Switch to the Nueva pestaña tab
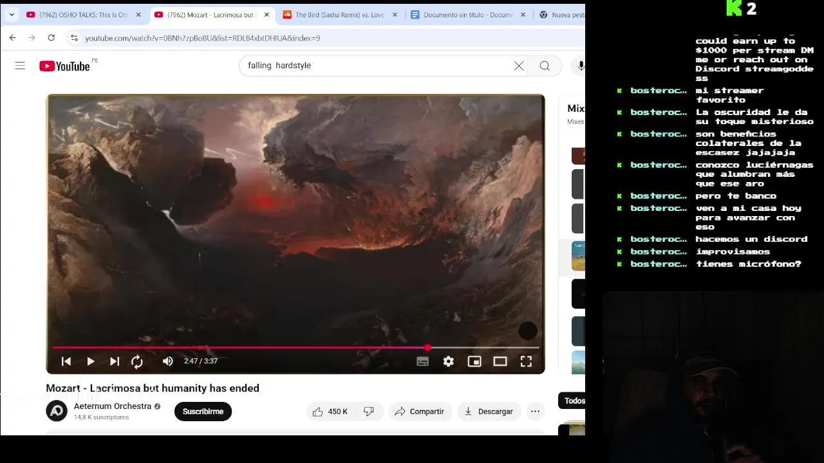Image resolution: width=824 pixels, height=463 pixels. (561, 15)
